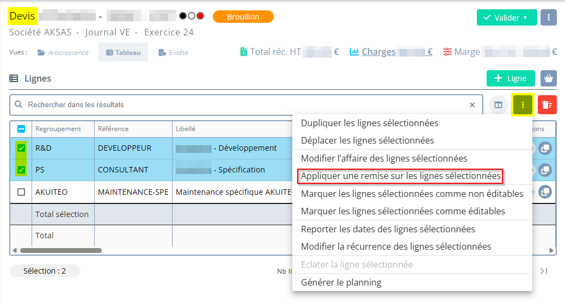Open the column layout icon beside search
The image size is (565, 303).
(498, 104)
